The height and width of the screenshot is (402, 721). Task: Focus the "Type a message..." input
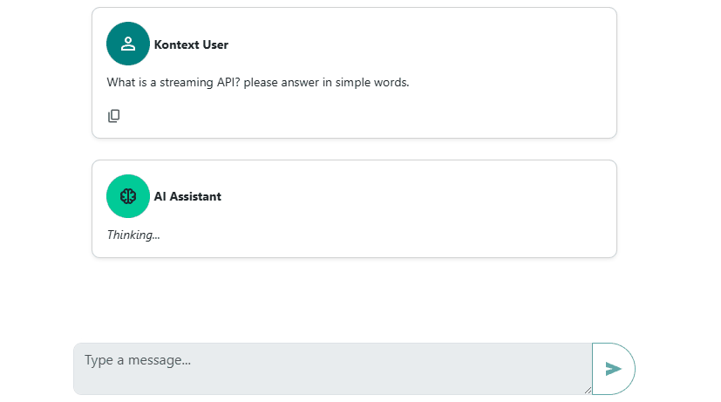coord(331,368)
